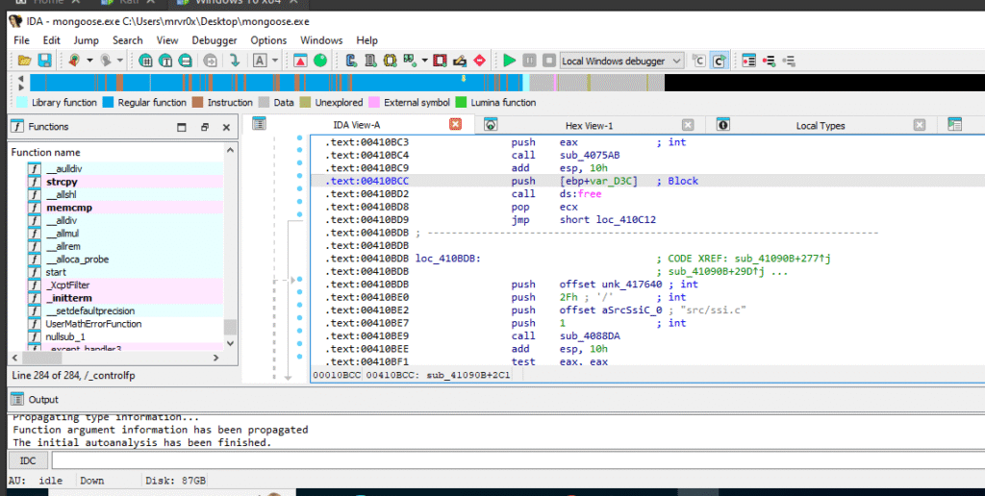The width and height of the screenshot is (985, 496).
Task: Open the green structure icon dropdown arrow
Action: click(424, 61)
